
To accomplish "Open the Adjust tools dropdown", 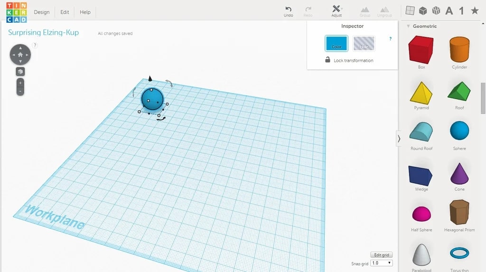I will click(x=336, y=11).
